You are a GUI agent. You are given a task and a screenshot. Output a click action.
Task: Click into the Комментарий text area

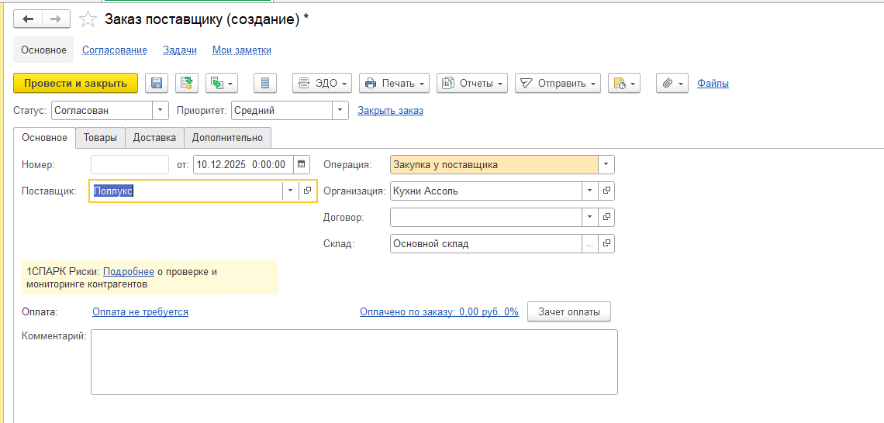coord(354,362)
